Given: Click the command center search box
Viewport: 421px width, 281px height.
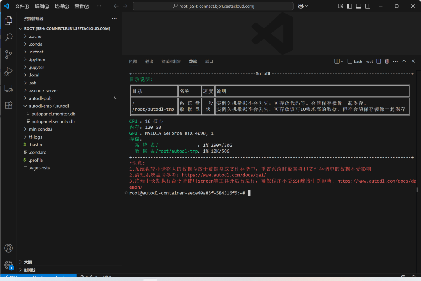Looking at the screenshot, I should (213, 6).
